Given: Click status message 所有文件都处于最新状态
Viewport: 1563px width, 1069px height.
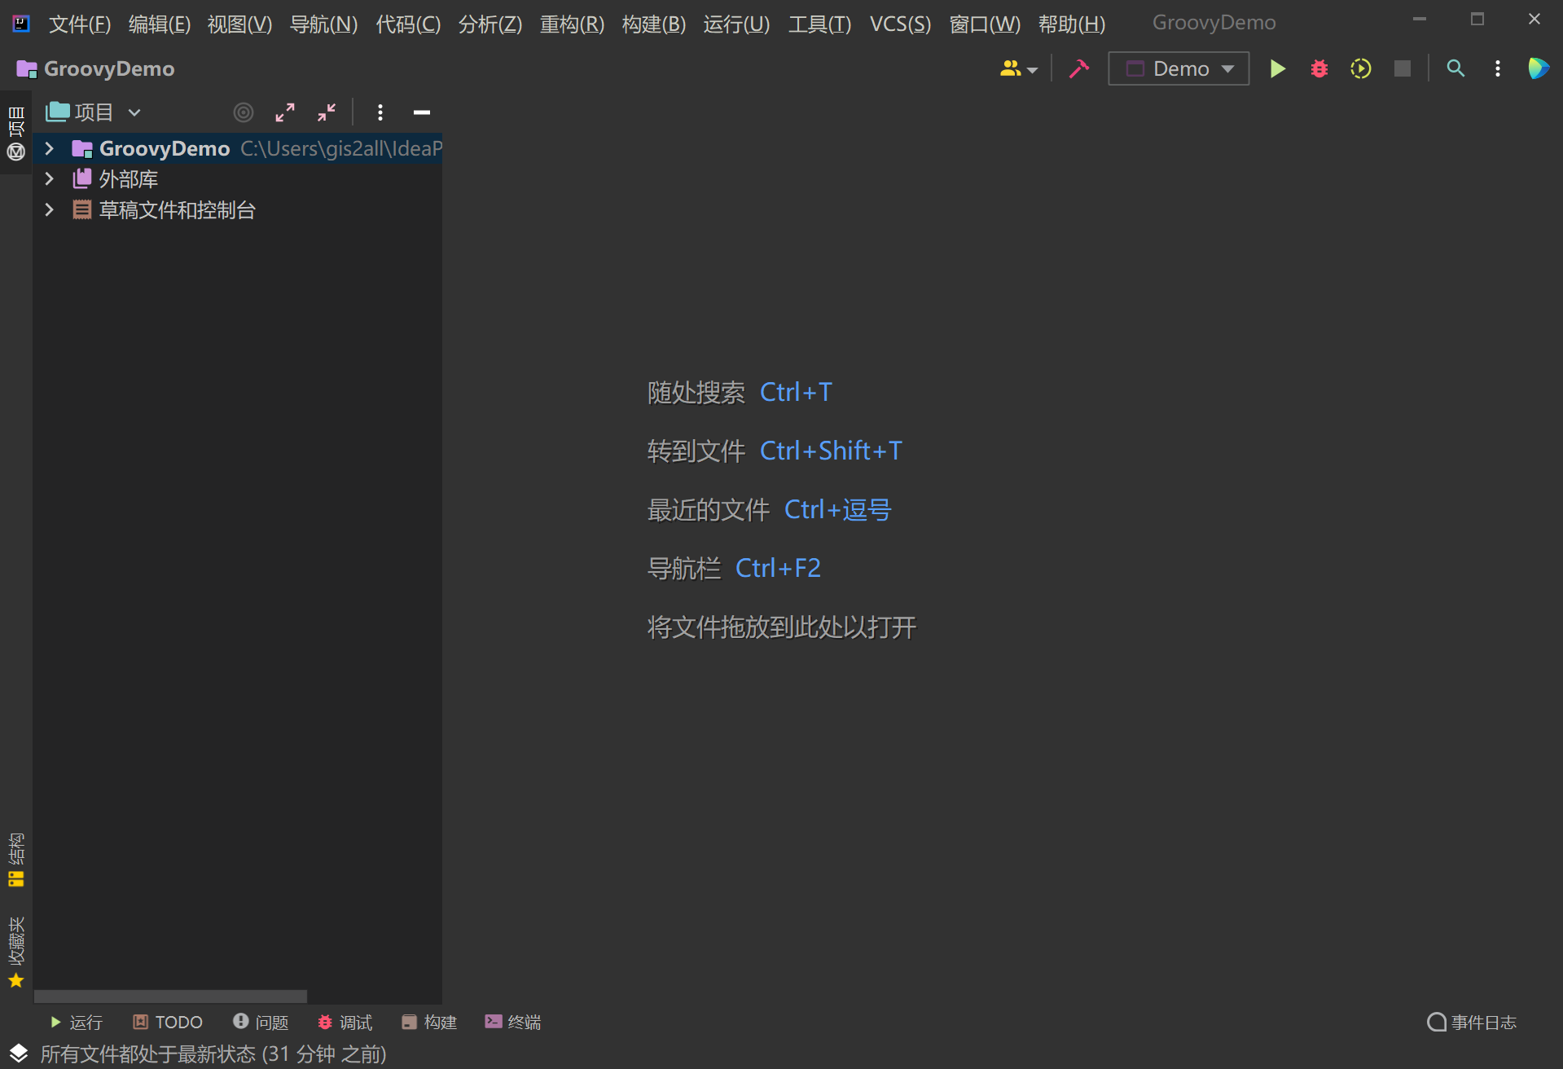Looking at the screenshot, I should pos(213,1054).
